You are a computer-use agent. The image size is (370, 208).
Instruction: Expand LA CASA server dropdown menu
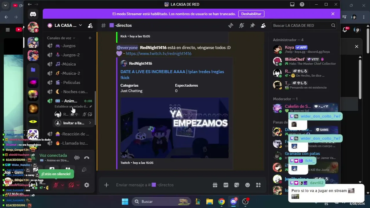point(80,25)
